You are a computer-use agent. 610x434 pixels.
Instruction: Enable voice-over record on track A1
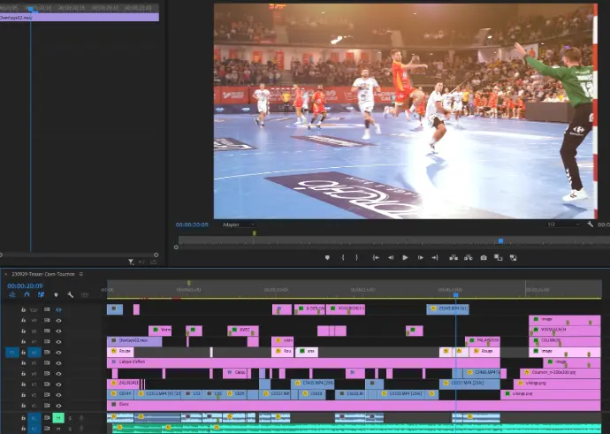81,418
